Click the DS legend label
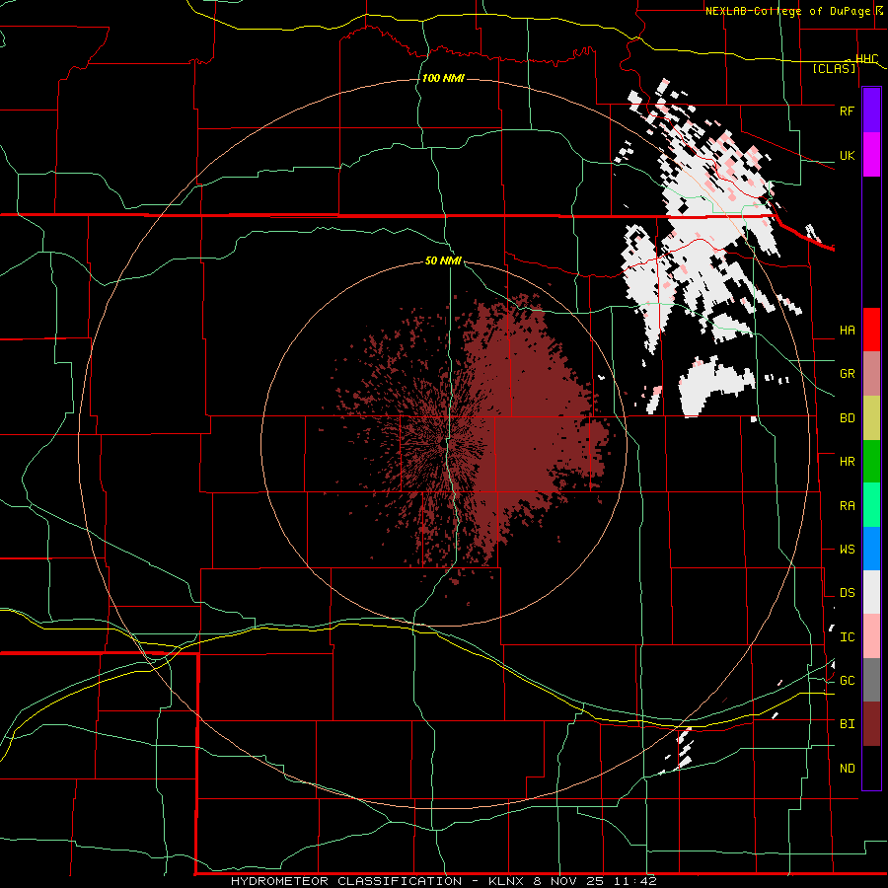 pos(847,593)
